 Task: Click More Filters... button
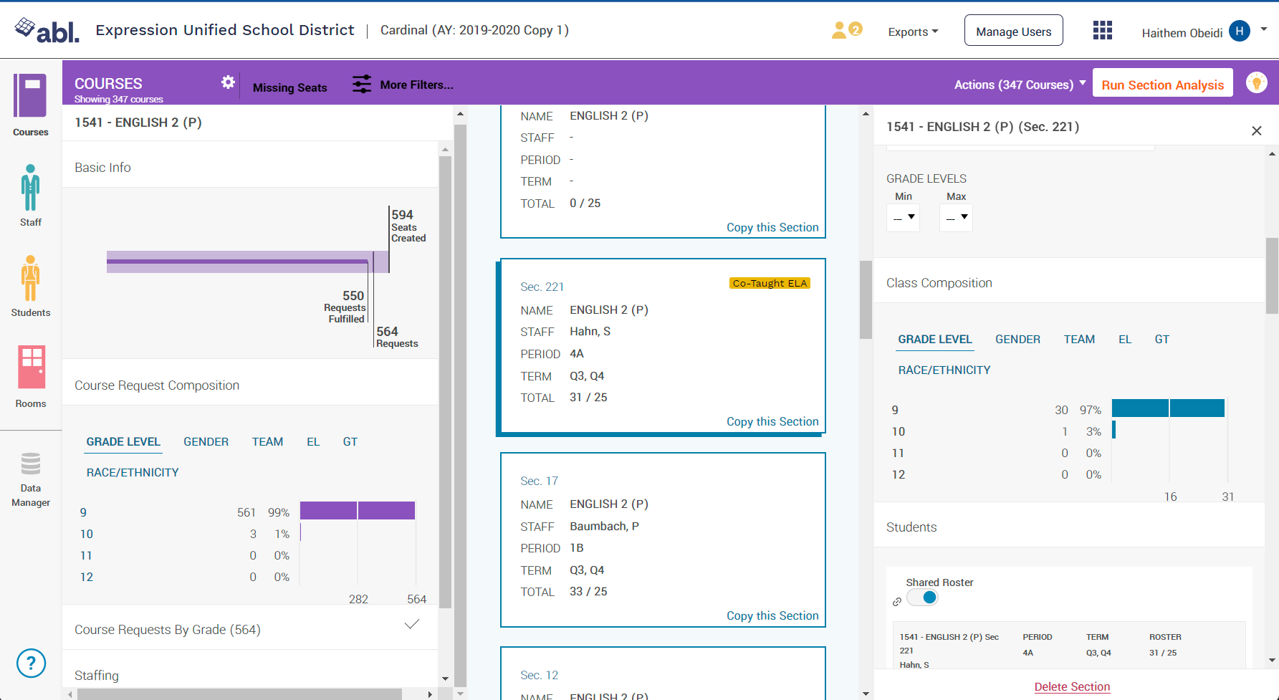click(416, 85)
